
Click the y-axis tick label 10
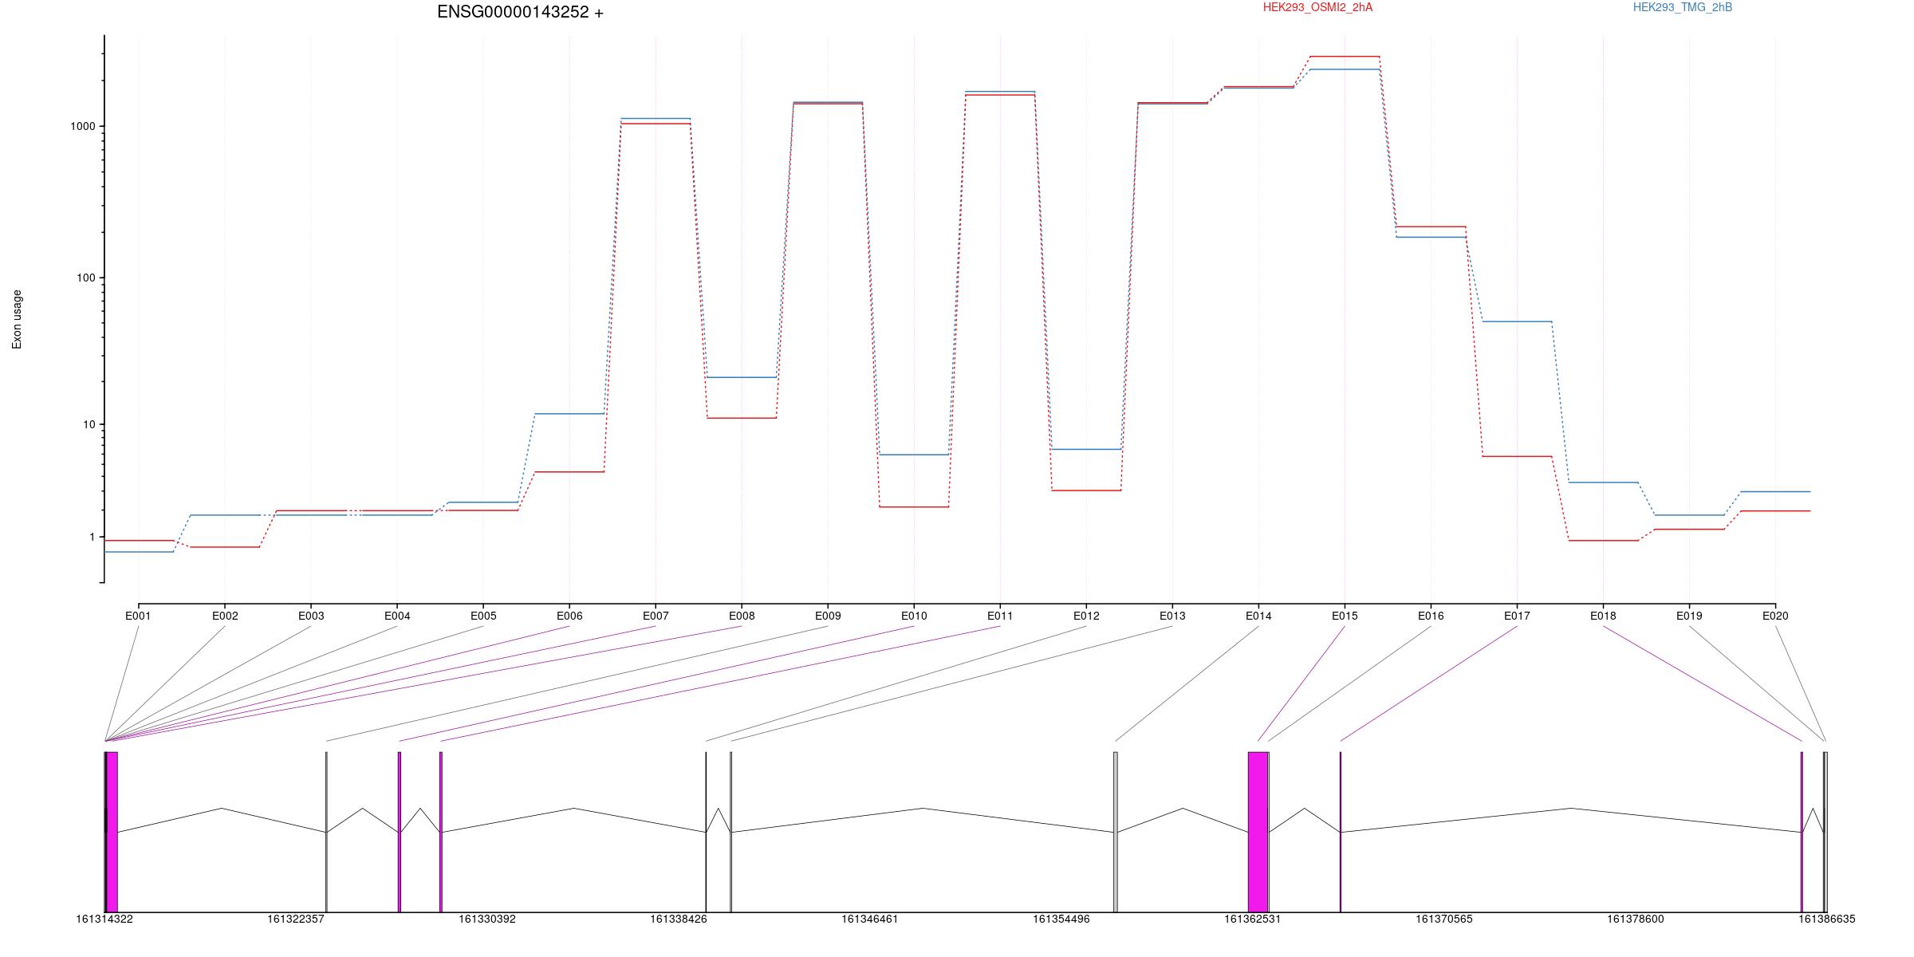click(89, 424)
